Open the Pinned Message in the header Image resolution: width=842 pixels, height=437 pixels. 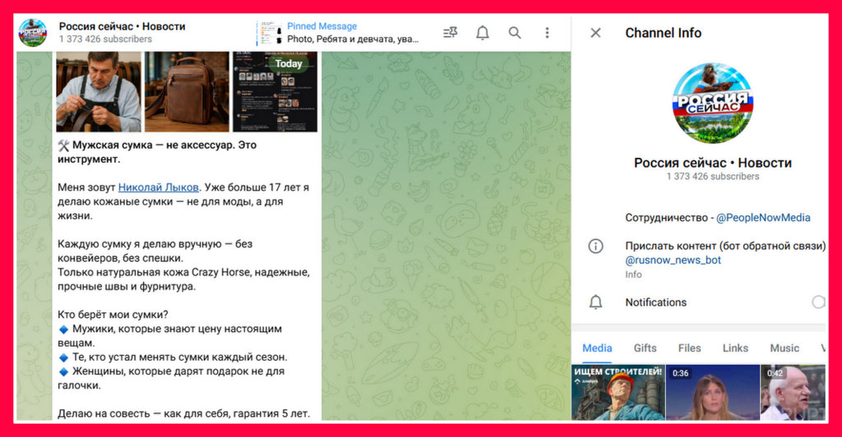[x=345, y=33]
